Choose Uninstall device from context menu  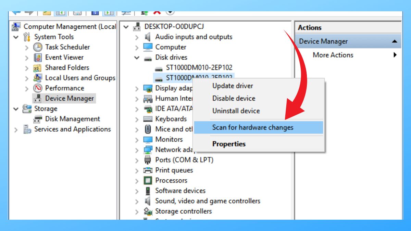click(x=259, y=111)
